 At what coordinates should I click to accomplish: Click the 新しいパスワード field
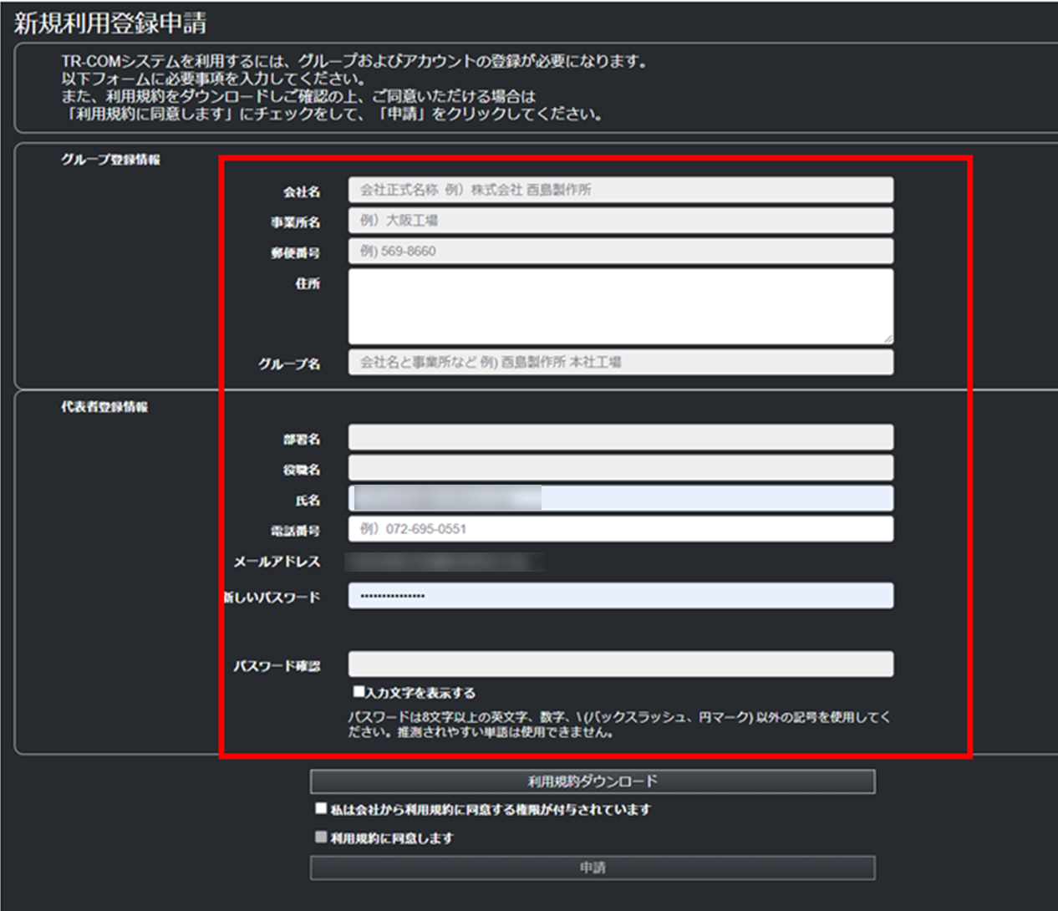(620, 596)
